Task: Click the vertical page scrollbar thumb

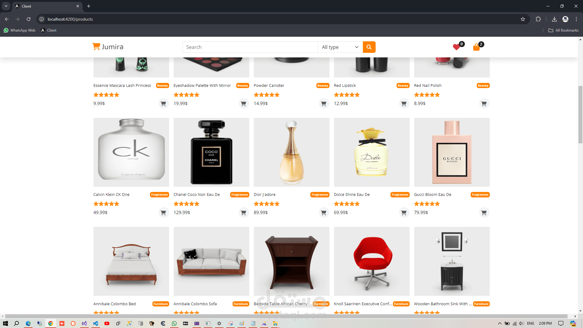Action: [x=580, y=114]
